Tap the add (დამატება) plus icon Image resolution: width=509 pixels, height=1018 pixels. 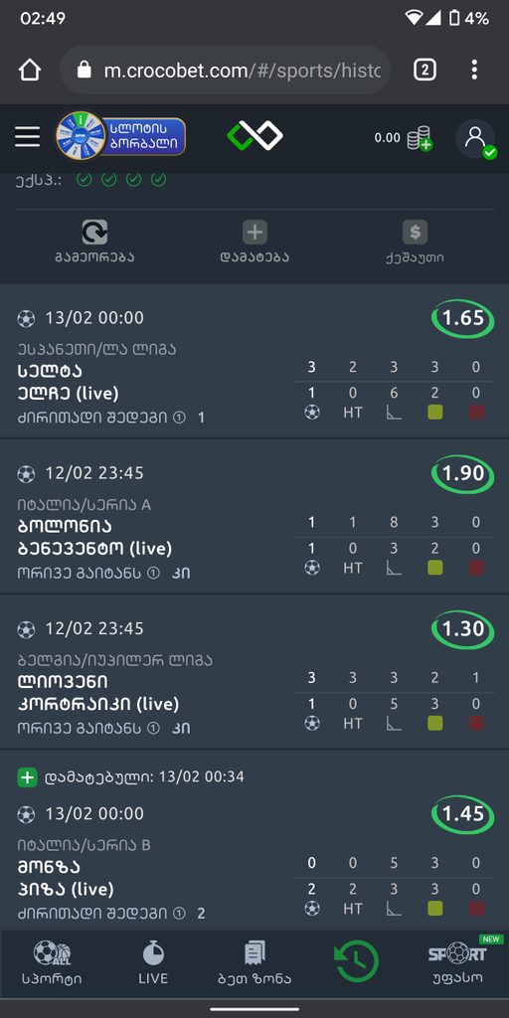254,232
